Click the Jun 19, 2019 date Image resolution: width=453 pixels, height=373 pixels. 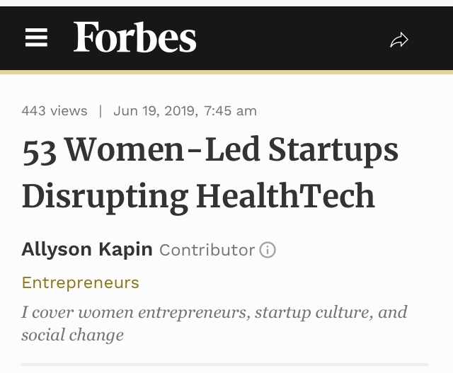point(155,111)
